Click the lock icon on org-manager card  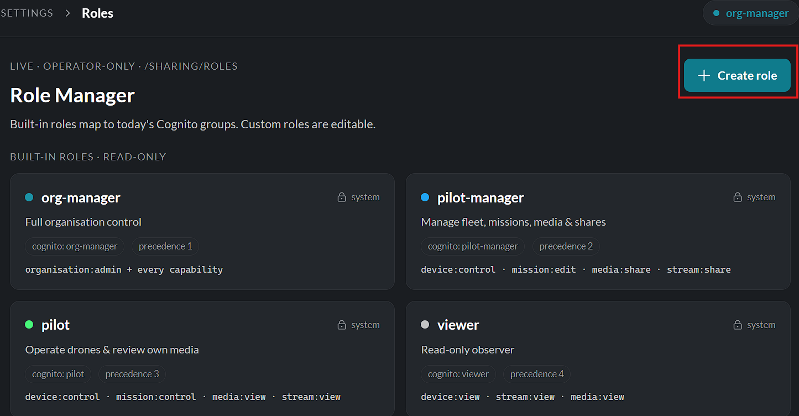click(342, 197)
